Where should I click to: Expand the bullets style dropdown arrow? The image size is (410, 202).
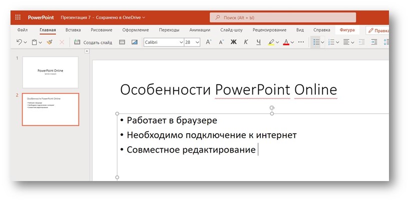pyautogui.click(x=323, y=42)
